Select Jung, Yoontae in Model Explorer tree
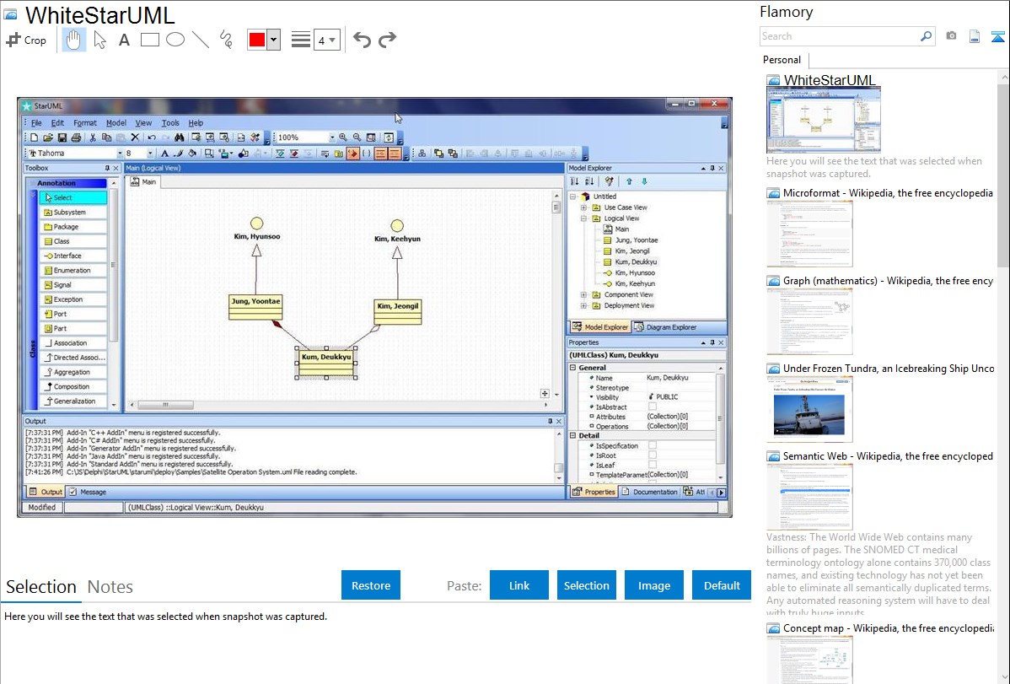Image resolution: width=1010 pixels, height=684 pixels. [637, 240]
